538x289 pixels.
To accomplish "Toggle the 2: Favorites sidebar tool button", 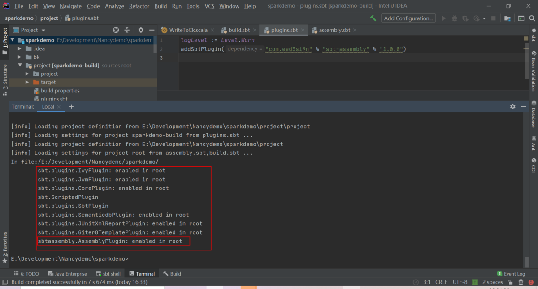I will point(5,248).
